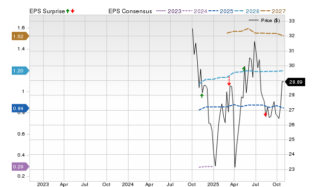Toggle the 2024 EPS consensus legend entry
Screen dimensions: 314x187
tap(195, 11)
